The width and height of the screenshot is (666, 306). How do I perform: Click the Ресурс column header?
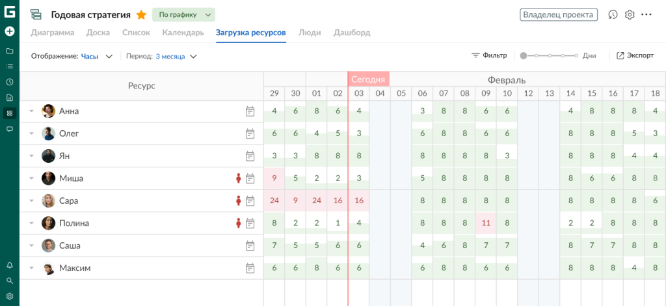point(141,86)
